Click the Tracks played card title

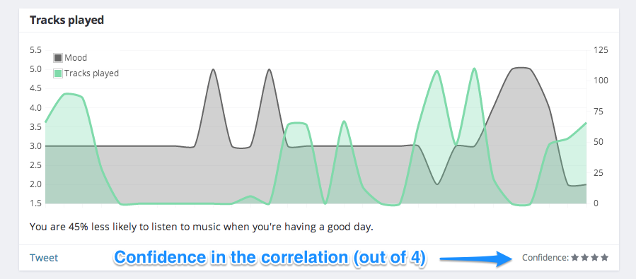67,20
